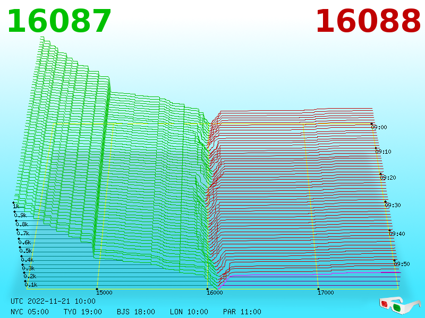Click the 09:20 time axis label
The width and height of the screenshot is (425, 318).
388,178
